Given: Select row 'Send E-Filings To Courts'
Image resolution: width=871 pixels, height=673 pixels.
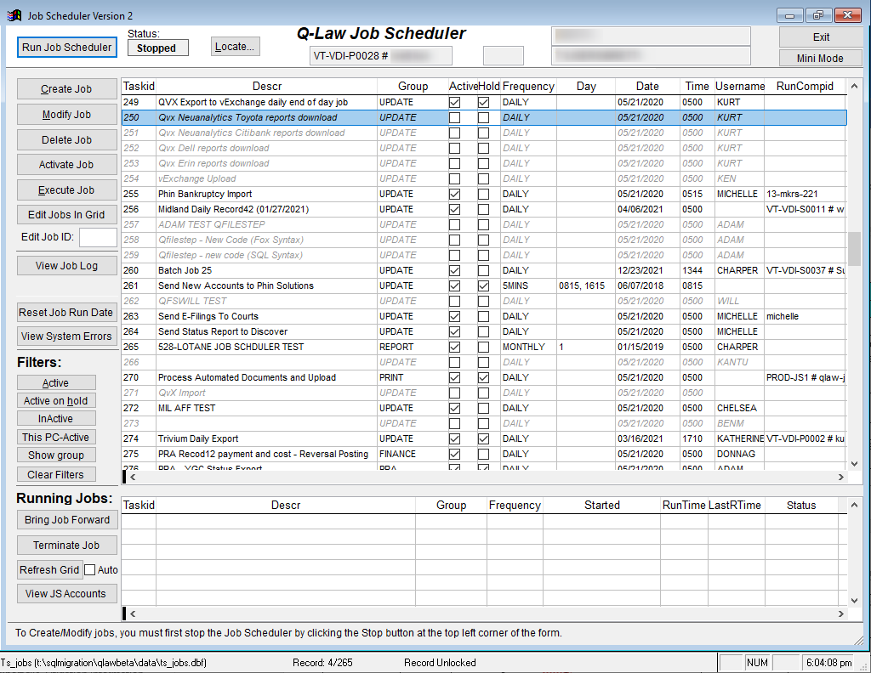Looking at the screenshot, I should tap(484, 316).
